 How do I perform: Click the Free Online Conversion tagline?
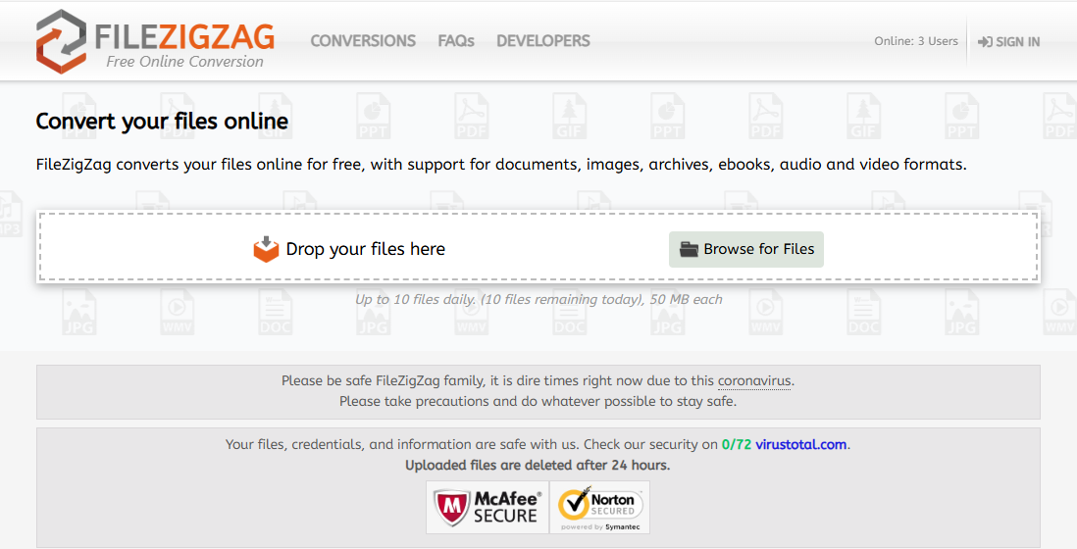184,62
